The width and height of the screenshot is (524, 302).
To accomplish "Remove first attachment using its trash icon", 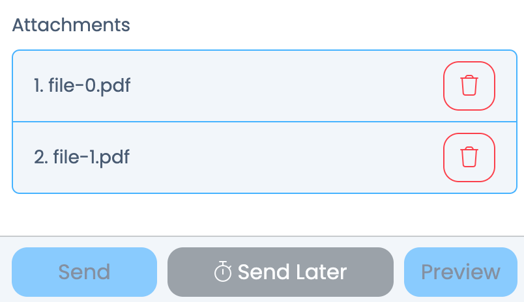I will tap(469, 86).
